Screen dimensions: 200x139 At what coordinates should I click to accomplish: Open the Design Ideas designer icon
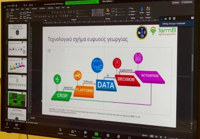tap(148, 9)
